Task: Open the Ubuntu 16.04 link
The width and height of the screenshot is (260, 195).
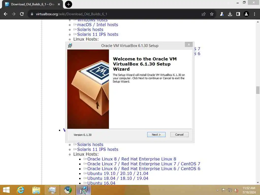Action: coord(101,183)
